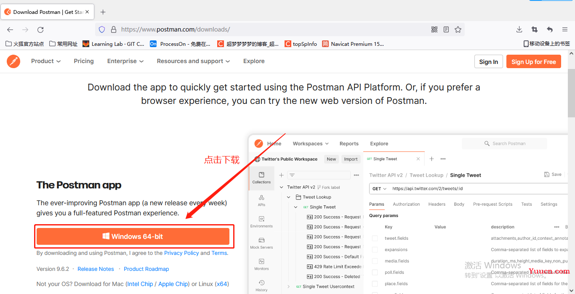Click Workspaces in the Postman preview
Image resolution: width=575 pixels, height=294 pixels.
(311, 143)
